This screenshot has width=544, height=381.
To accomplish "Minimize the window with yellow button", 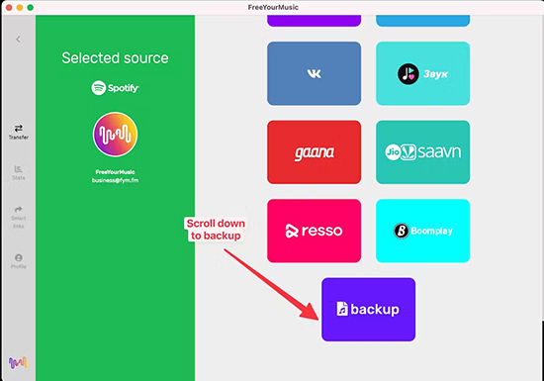I will pos(20,8).
